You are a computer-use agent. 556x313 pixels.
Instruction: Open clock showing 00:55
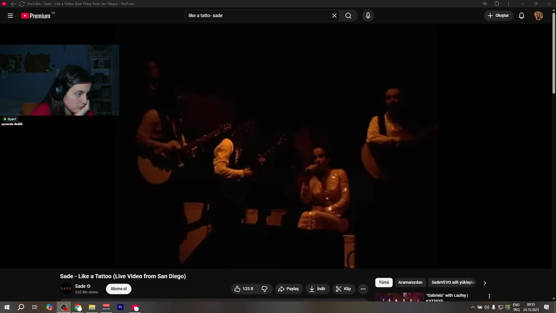531,307
